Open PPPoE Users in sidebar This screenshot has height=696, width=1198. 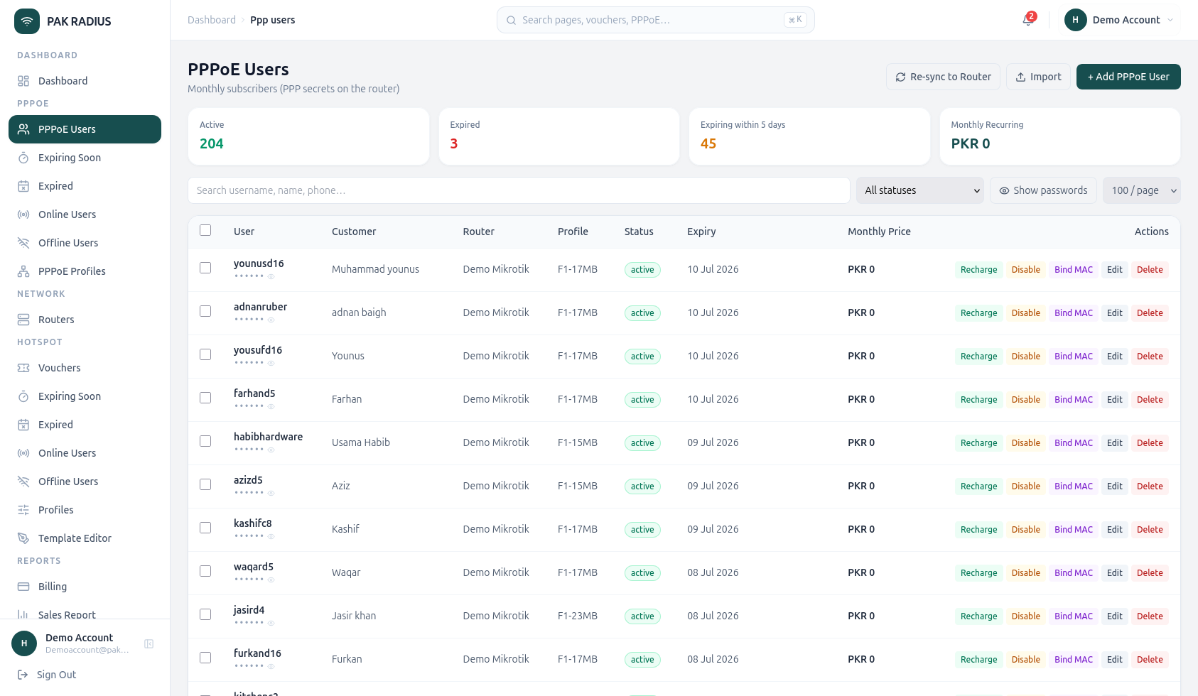coord(85,129)
